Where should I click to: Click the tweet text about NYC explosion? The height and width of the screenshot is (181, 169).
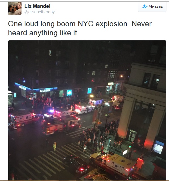(x=80, y=28)
